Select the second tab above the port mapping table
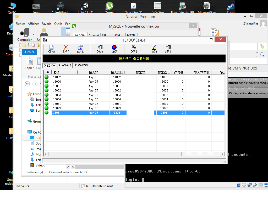The width and height of the screenshot is (268, 202). 65,65
